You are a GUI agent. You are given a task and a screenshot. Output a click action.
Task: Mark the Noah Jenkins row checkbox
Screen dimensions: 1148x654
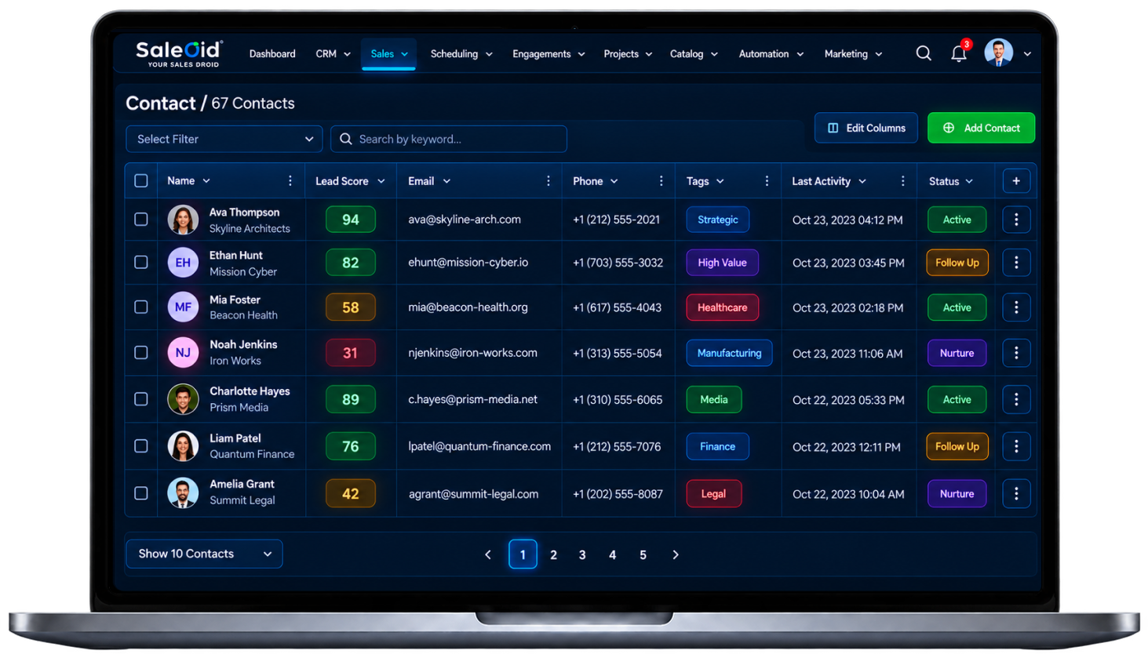(141, 353)
